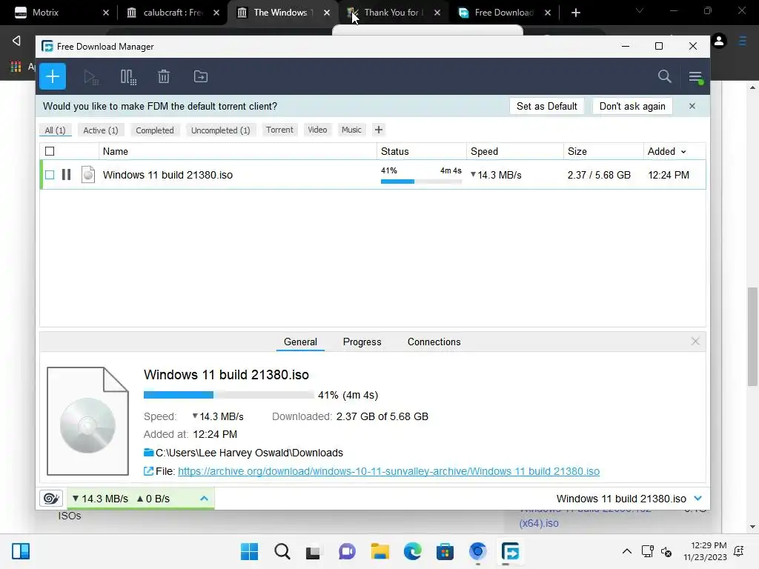The image size is (759, 569).
Task: Expand bottom speed panel chevron
Action: click(205, 499)
